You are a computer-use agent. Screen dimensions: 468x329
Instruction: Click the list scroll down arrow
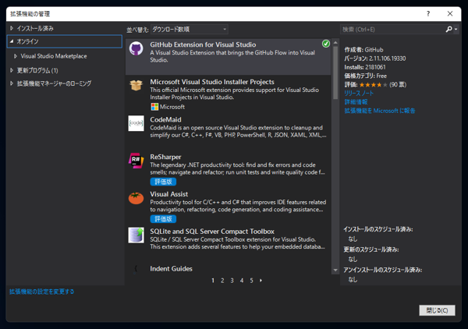(335, 270)
